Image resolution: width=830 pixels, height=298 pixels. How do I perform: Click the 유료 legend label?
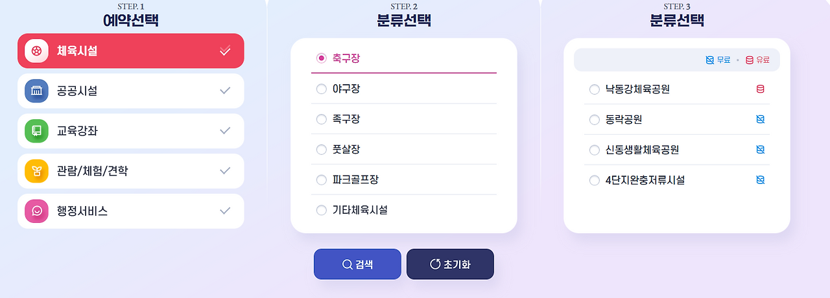click(x=763, y=60)
